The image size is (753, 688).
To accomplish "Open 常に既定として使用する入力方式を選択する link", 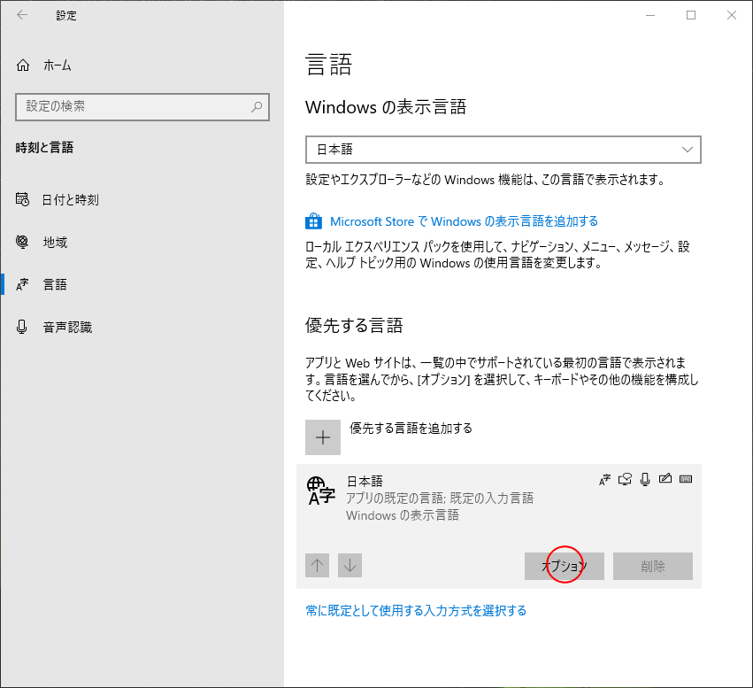I will click(x=416, y=611).
